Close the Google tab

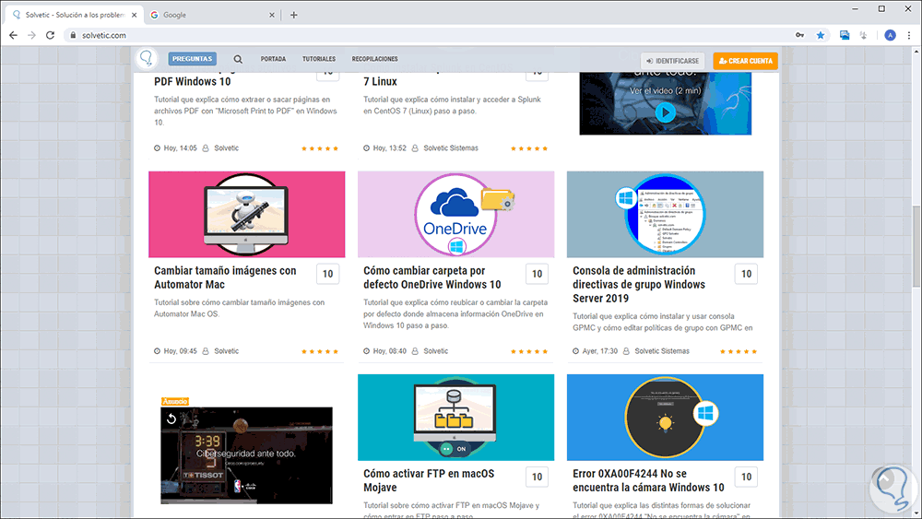[x=272, y=15]
